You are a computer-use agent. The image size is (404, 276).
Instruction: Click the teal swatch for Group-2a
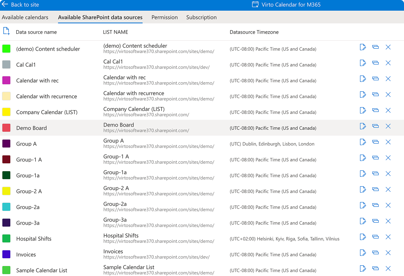[6, 207]
